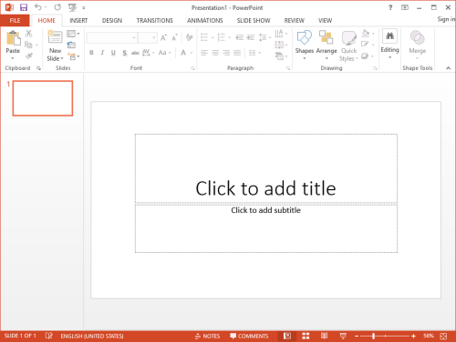Align text left
Image resolution: width=456 pixels, height=342 pixels.
click(x=204, y=53)
